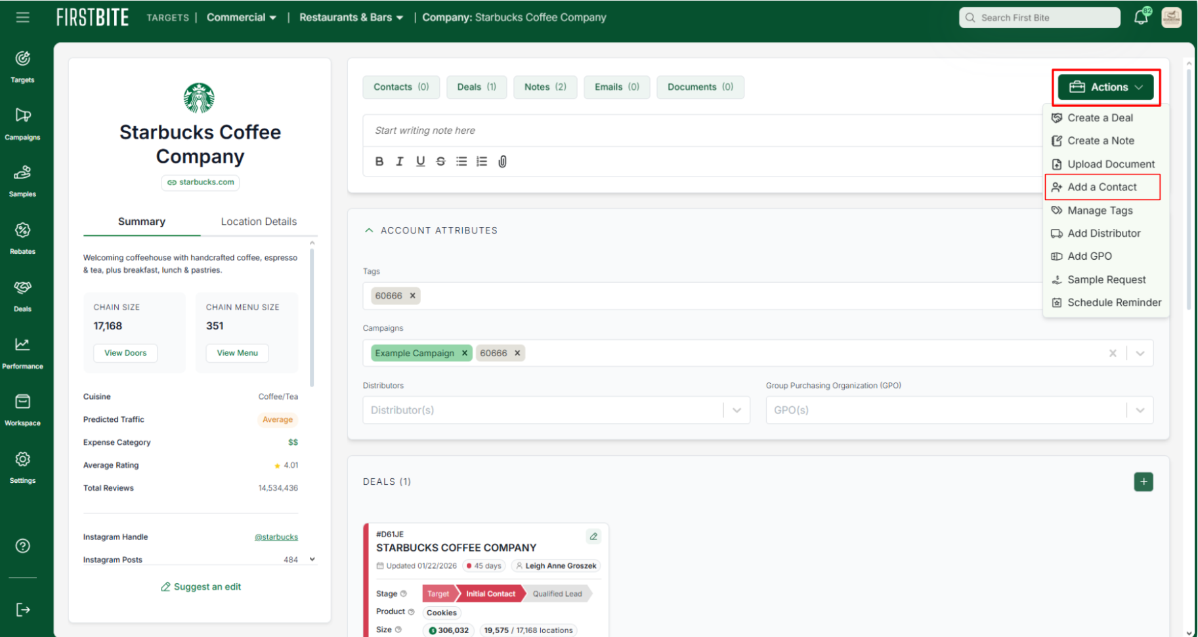Apply bold formatting to the note
Image resolution: width=1198 pixels, height=637 pixels.
[379, 161]
